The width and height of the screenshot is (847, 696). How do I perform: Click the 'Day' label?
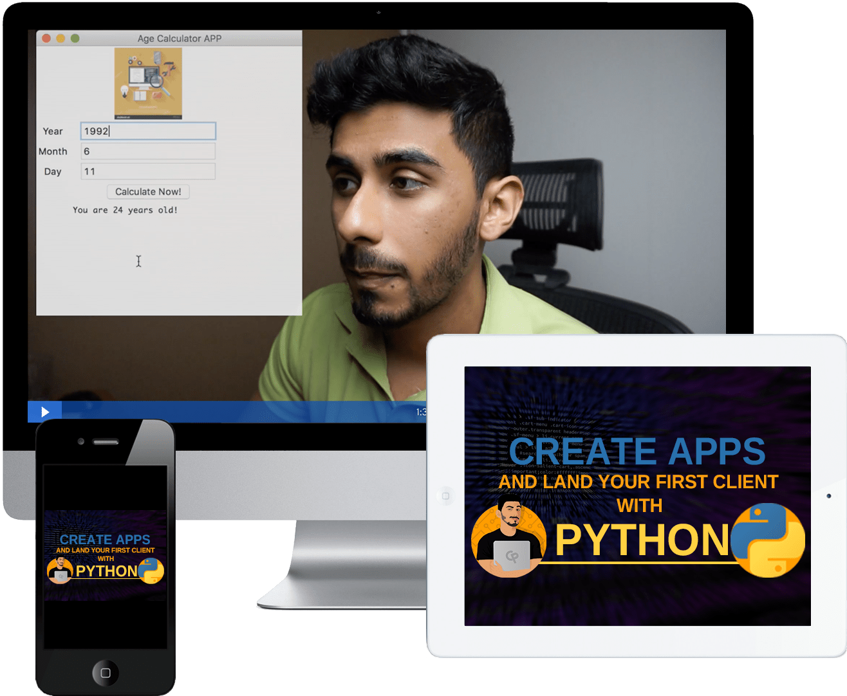pos(53,172)
